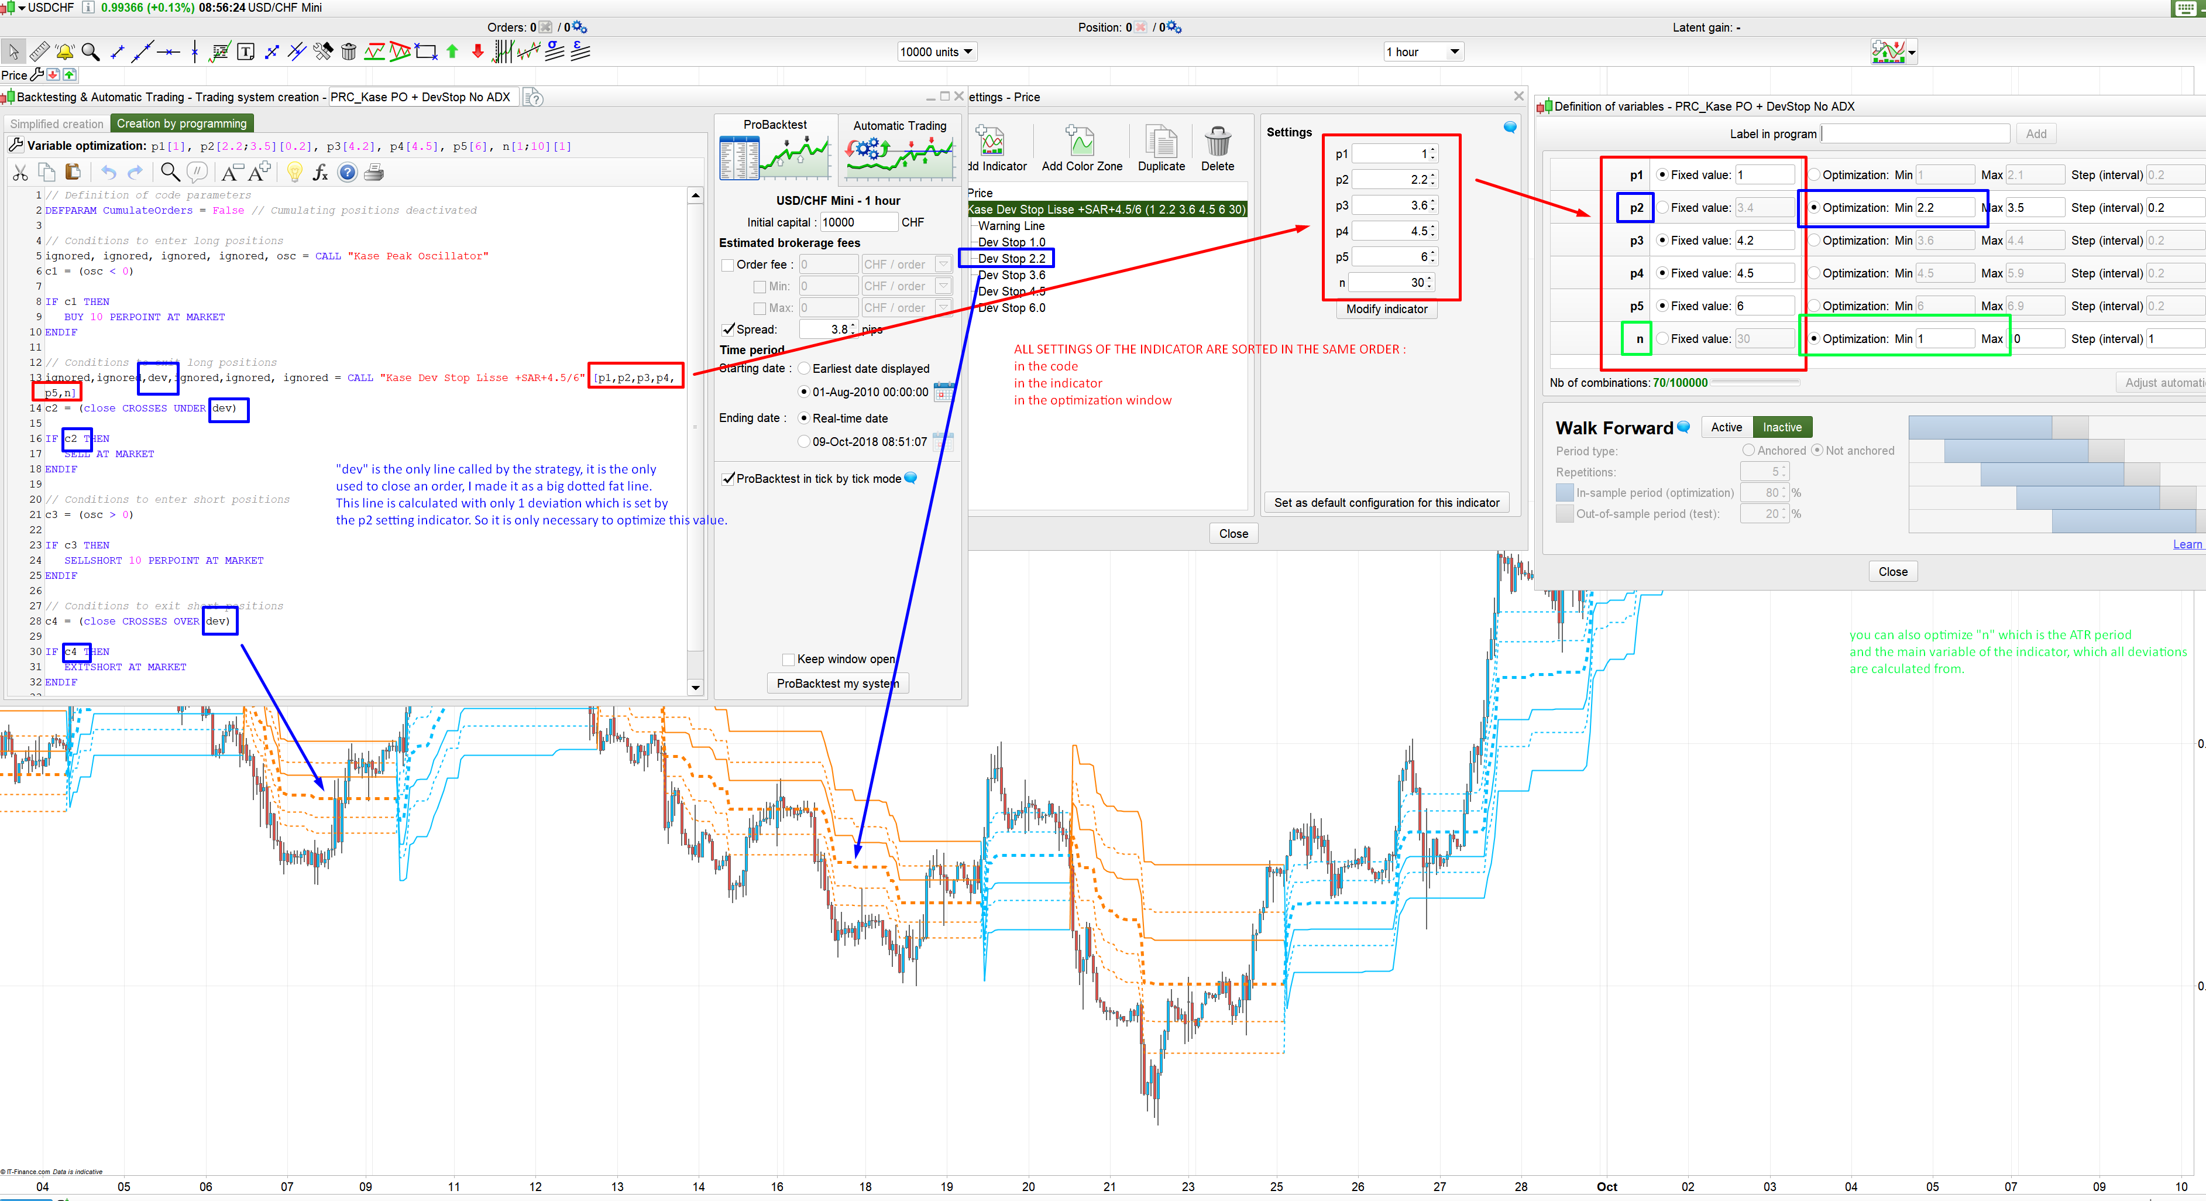Click the green up arrow tool
Viewport: 2206px width, 1201px height.
452,52
